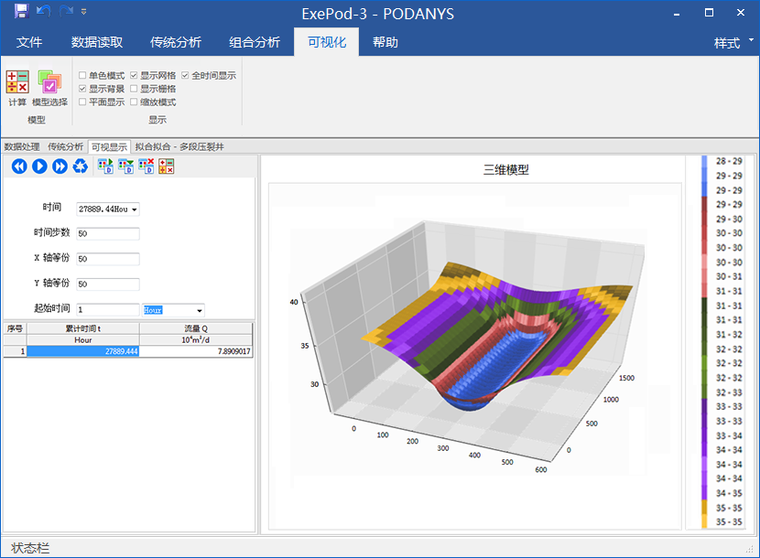Click the data table icon with red X
760x558 pixels.
click(x=146, y=166)
